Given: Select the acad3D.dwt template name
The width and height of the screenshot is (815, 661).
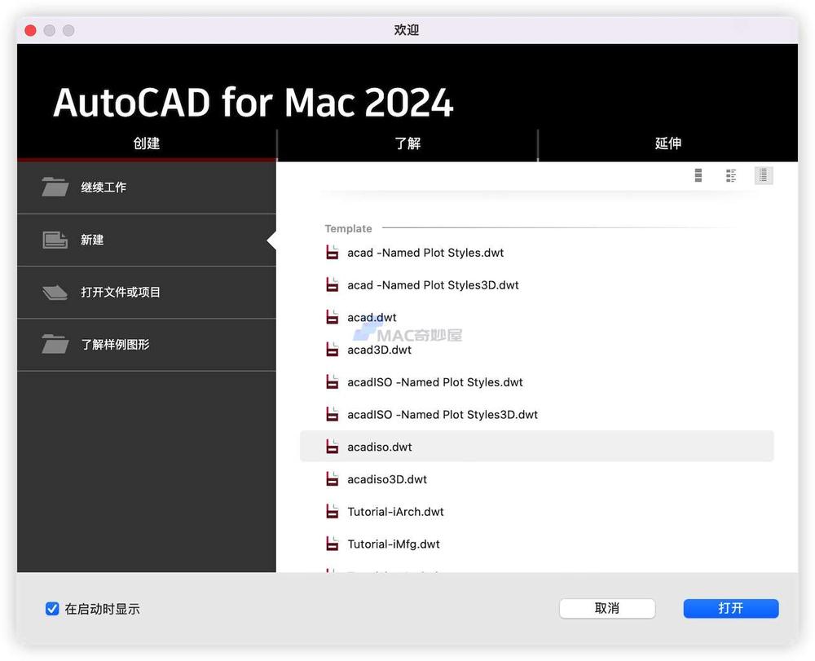Looking at the screenshot, I should [x=380, y=350].
